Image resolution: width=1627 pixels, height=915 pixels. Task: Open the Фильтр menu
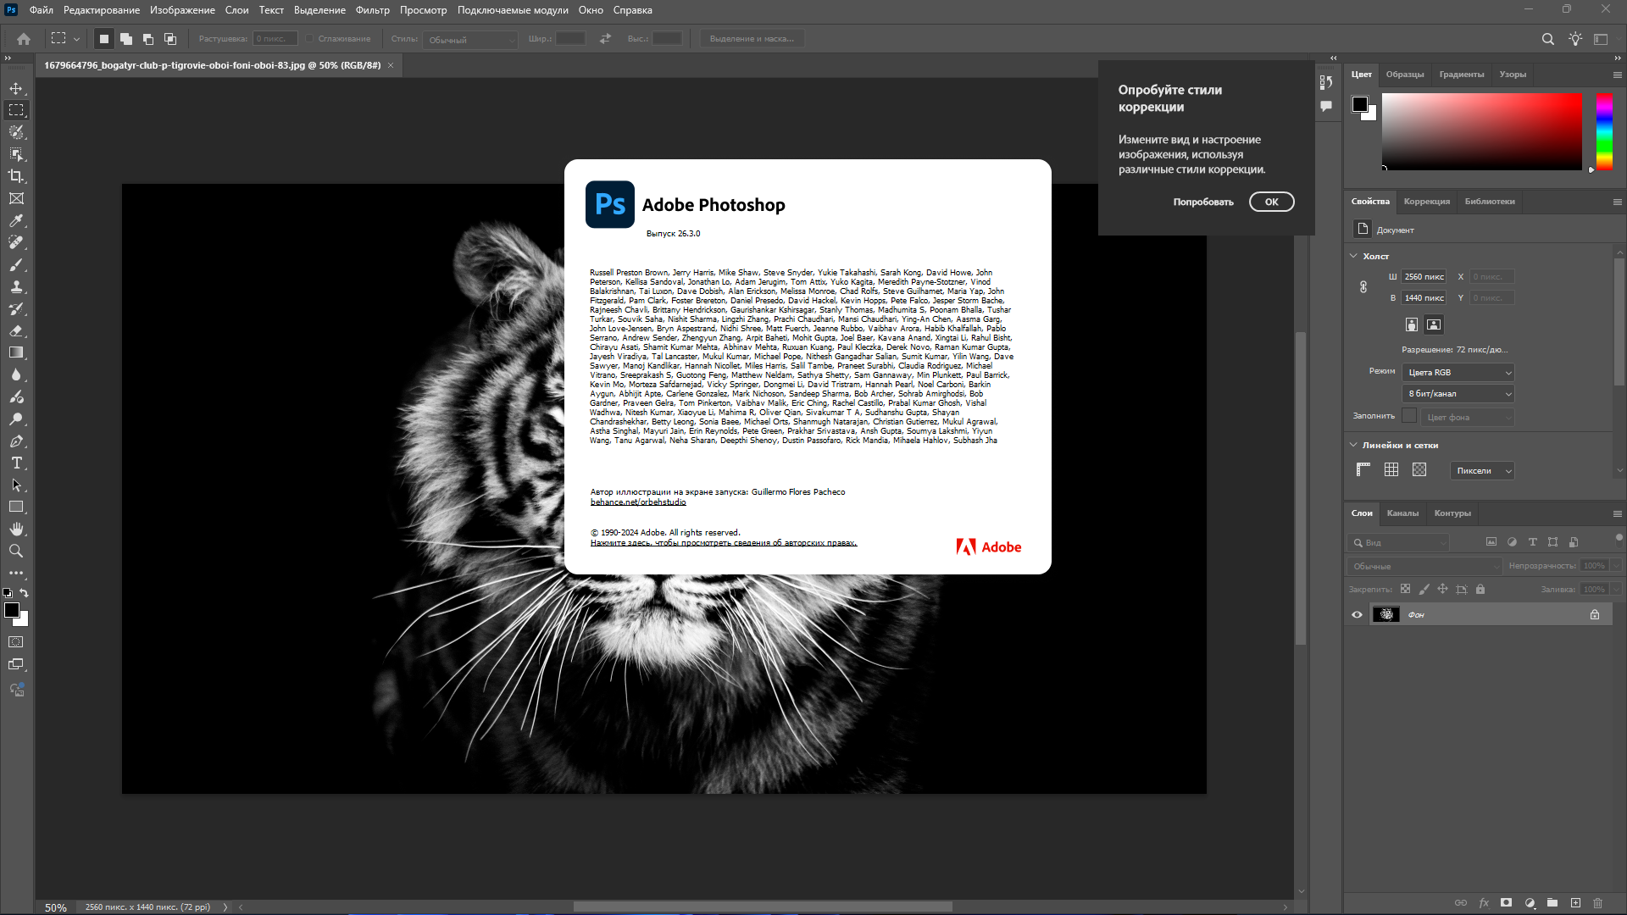[372, 10]
